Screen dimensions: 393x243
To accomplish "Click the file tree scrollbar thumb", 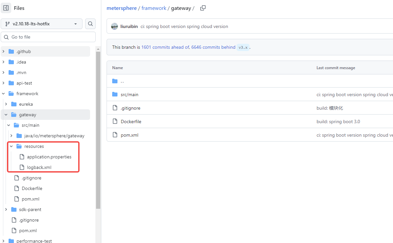I will (98, 130).
